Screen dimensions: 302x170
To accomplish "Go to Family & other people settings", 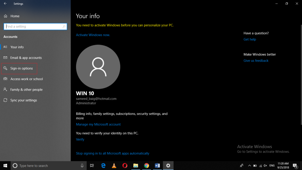I will pyautogui.click(x=26, y=89).
